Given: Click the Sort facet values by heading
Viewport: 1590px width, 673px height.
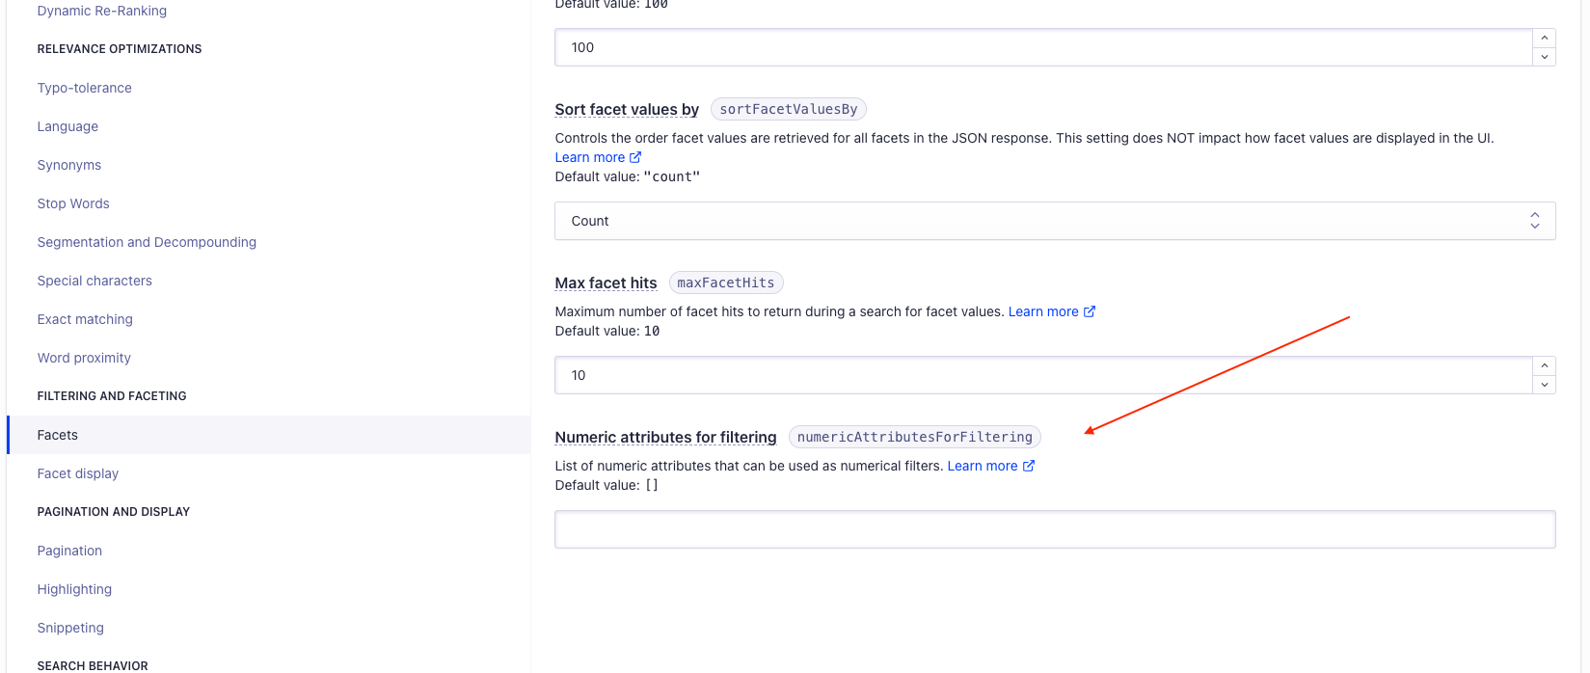Looking at the screenshot, I should (x=627, y=109).
